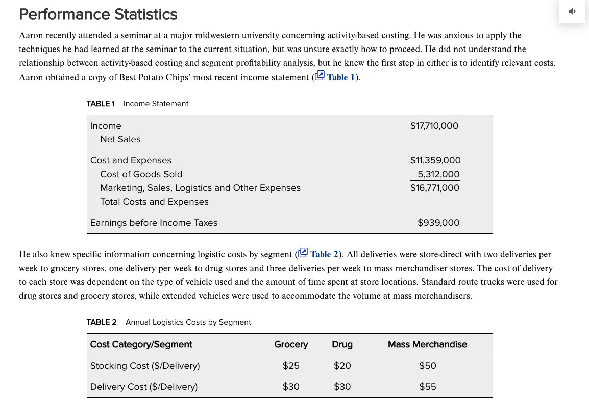The height and width of the screenshot is (407, 589).
Task: Click the Earnings before Income Taxes label
Action: pos(154,223)
